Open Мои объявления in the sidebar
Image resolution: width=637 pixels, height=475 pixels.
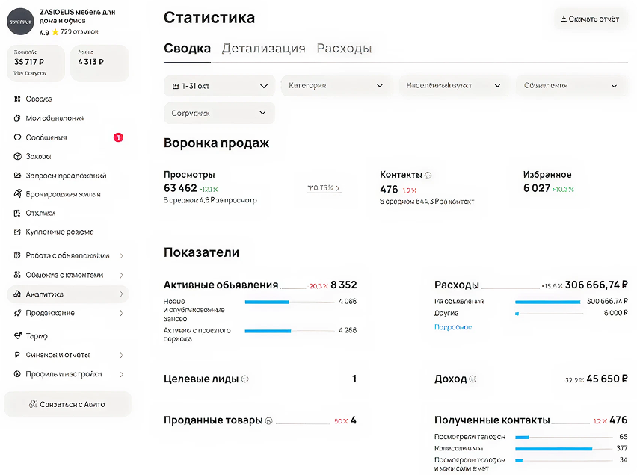[55, 118]
